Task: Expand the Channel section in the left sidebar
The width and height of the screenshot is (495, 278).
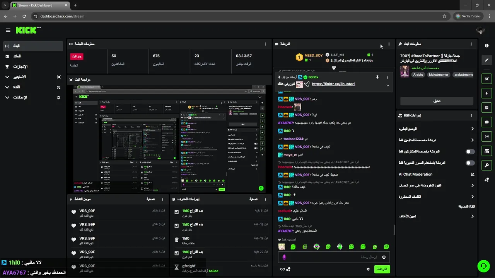Action: [x=7, y=87]
